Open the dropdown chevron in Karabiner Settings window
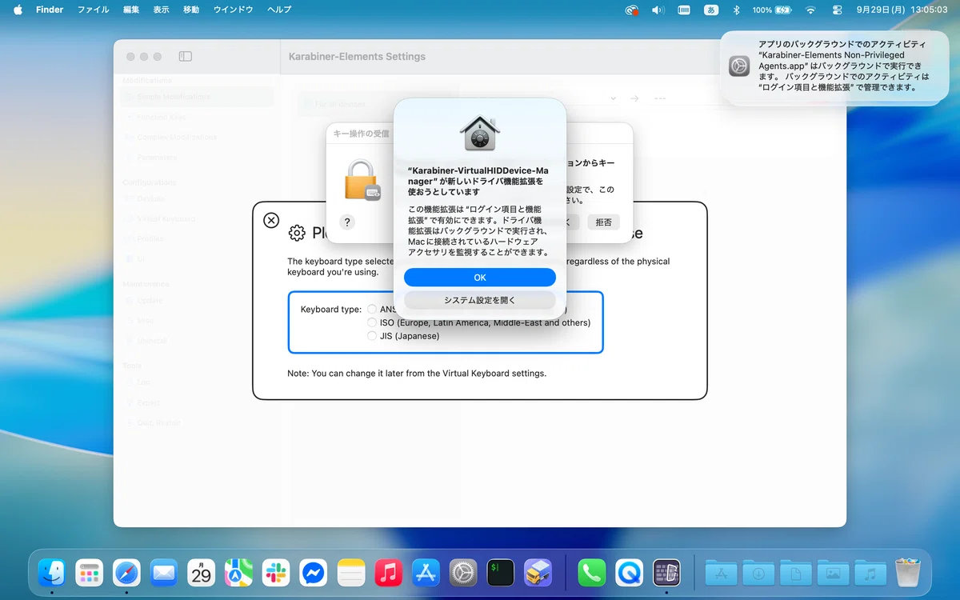 [614, 98]
